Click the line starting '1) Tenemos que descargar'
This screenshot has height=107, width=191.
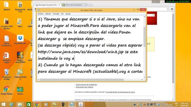[x=89, y=19]
